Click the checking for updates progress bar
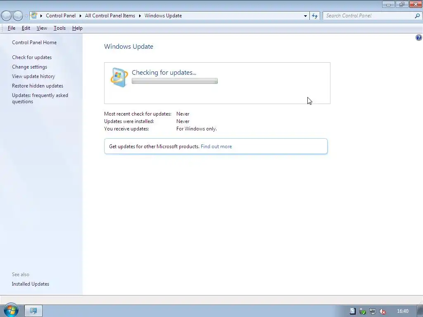The height and width of the screenshot is (317, 423). pos(175,81)
